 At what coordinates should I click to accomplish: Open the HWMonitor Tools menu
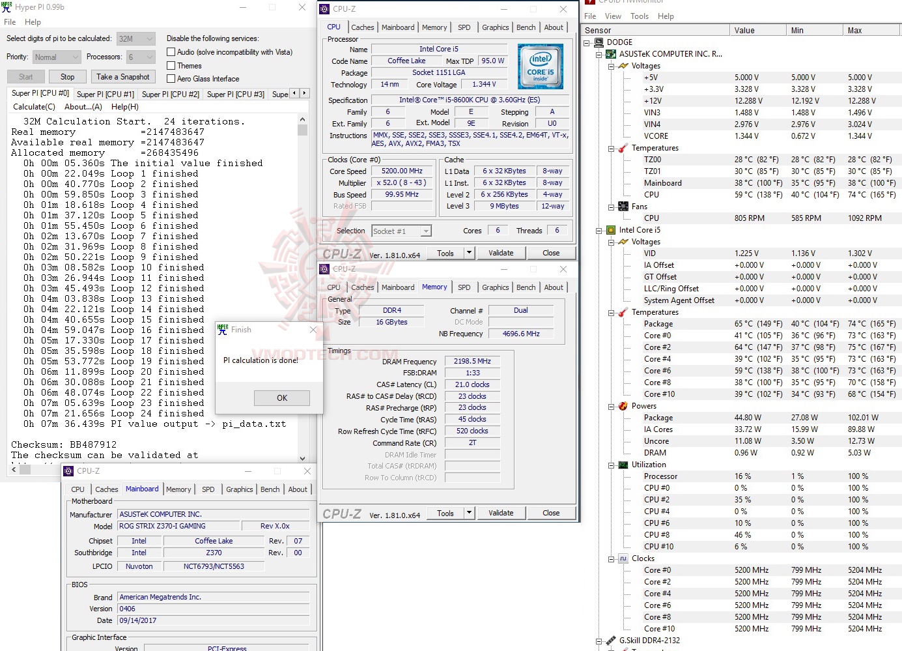640,16
